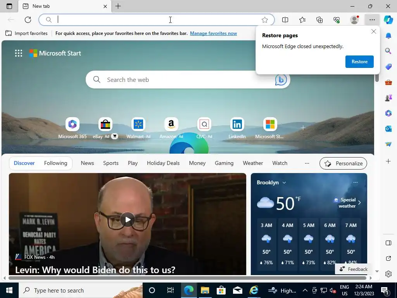Open QVC quick link tile
Screen dimensions: 397x298
(x=204, y=128)
